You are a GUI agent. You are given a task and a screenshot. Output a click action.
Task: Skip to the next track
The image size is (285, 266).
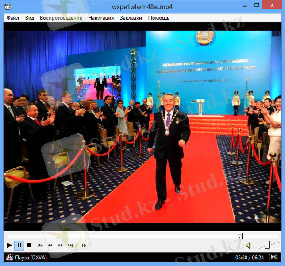(x=70, y=245)
